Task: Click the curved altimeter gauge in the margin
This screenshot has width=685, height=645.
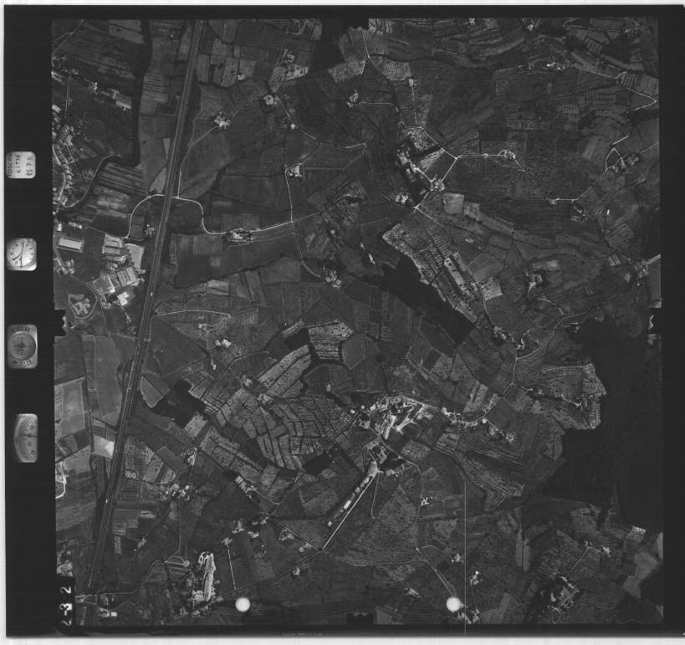Action: tap(26, 438)
